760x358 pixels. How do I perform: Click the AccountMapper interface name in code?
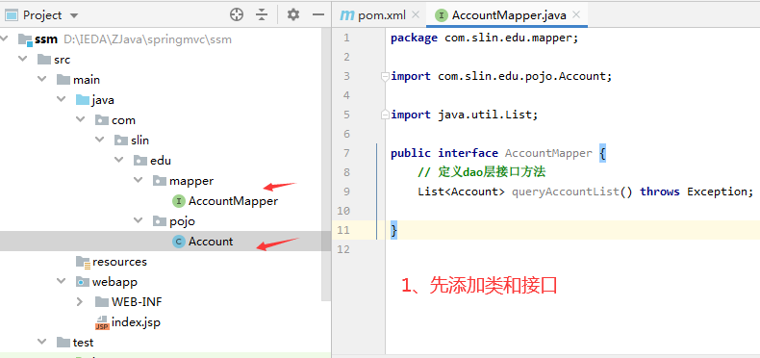pyautogui.click(x=548, y=153)
